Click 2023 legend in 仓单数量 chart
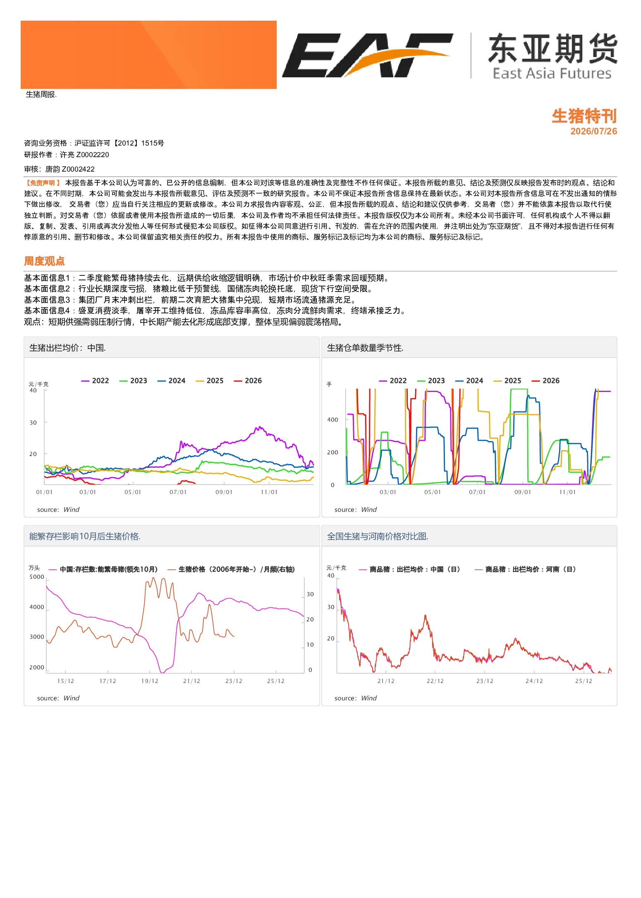The width and height of the screenshot is (641, 898). (431, 381)
